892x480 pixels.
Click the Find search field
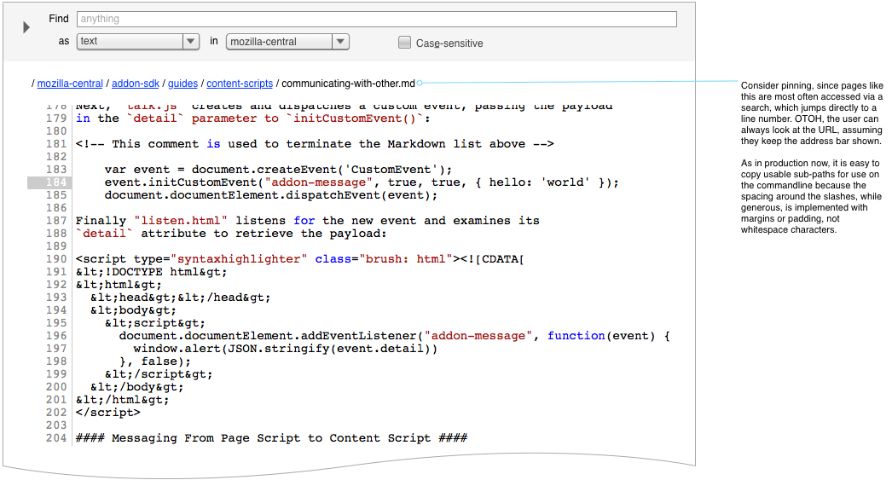pyautogui.click(x=377, y=19)
